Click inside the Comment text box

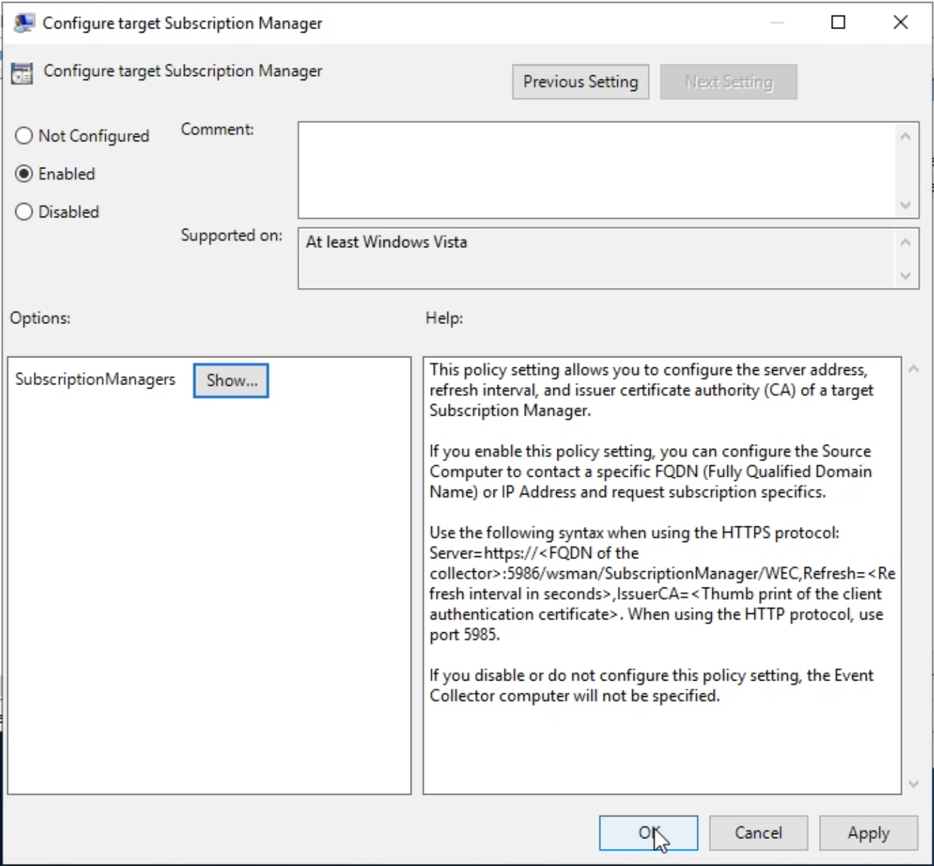click(597, 170)
